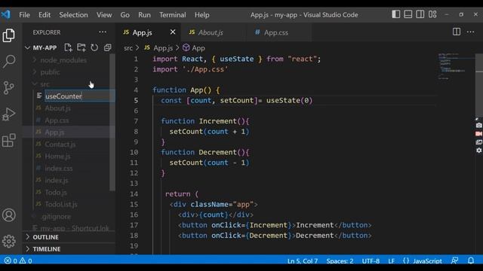Open Customize Layout icon

[432, 14]
